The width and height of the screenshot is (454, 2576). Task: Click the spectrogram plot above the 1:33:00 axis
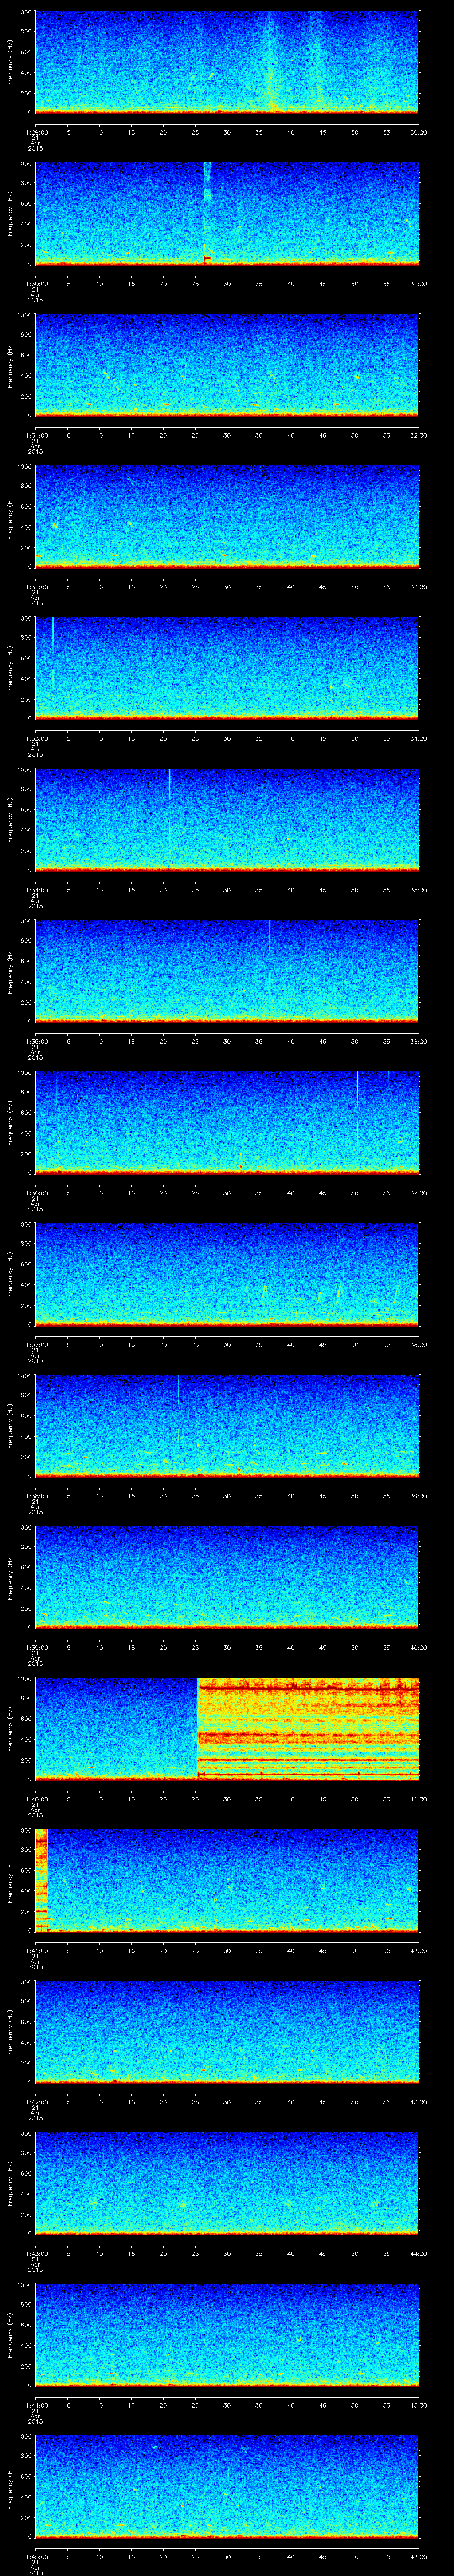click(x=227, y=668)
